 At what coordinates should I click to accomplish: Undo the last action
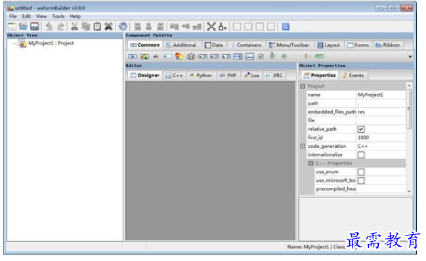(49, 27)
